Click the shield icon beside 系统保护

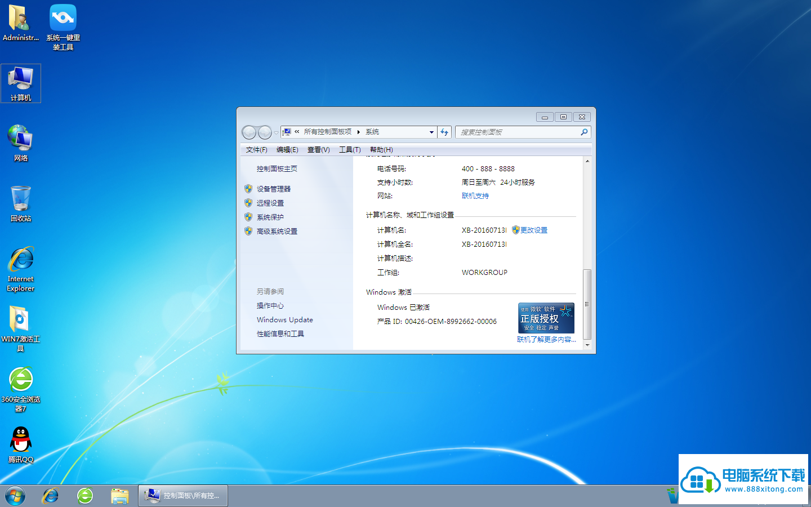point(248,217)
